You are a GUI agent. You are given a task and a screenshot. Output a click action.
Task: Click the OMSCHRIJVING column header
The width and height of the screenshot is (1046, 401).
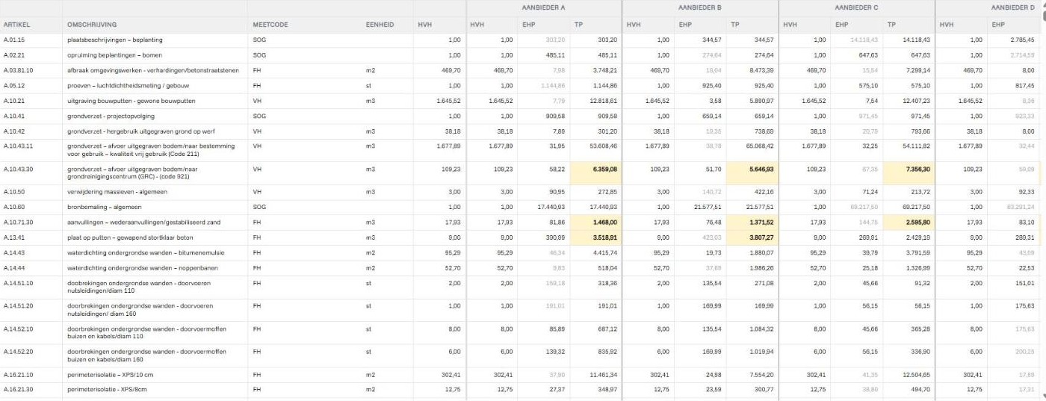click(x=92, y=25)
